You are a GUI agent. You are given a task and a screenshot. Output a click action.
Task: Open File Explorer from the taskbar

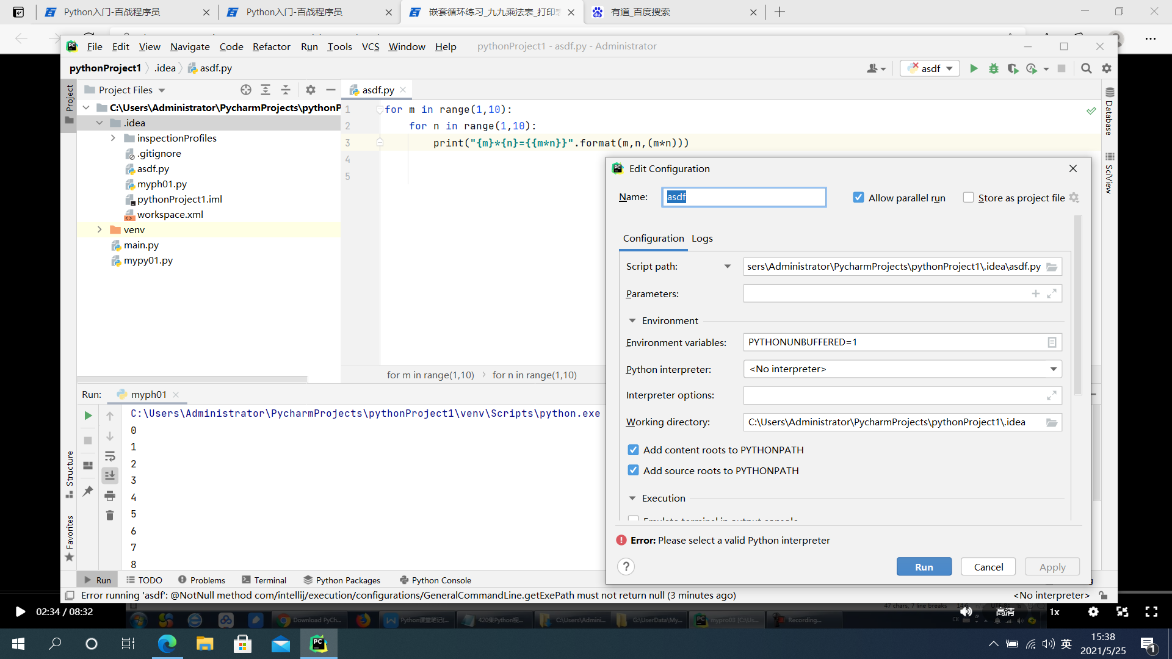tap(204, 644)
